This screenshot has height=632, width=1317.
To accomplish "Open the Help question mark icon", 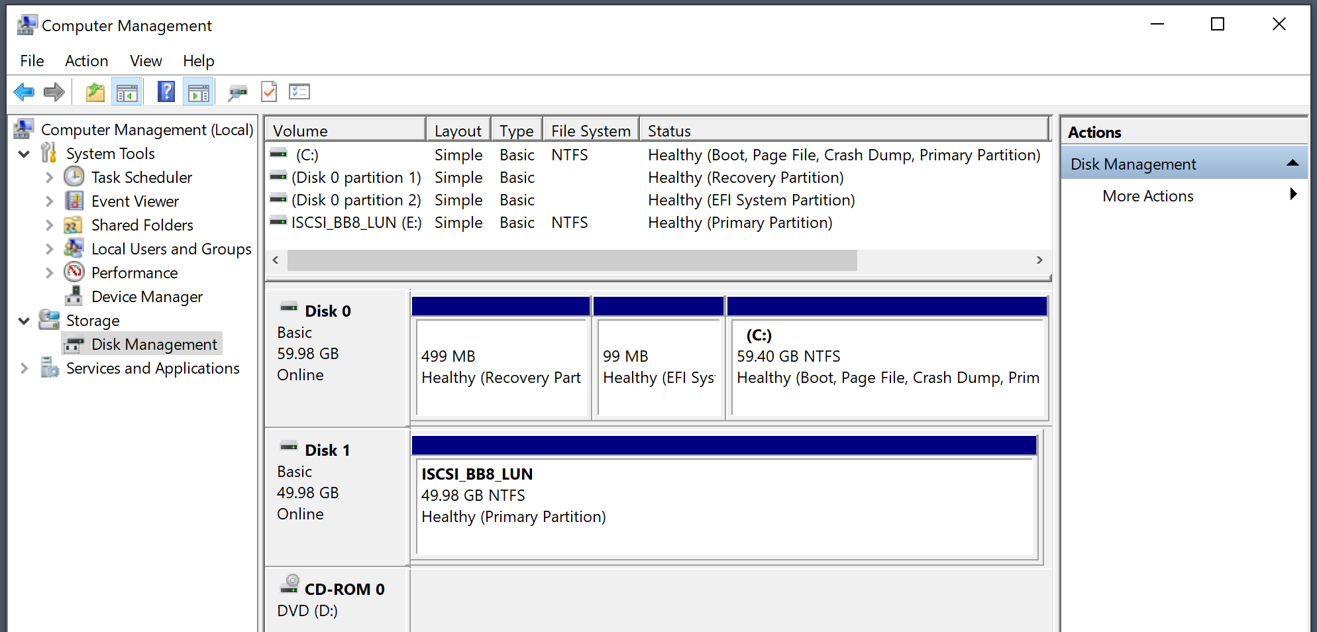I will click(x=166, y=91).
